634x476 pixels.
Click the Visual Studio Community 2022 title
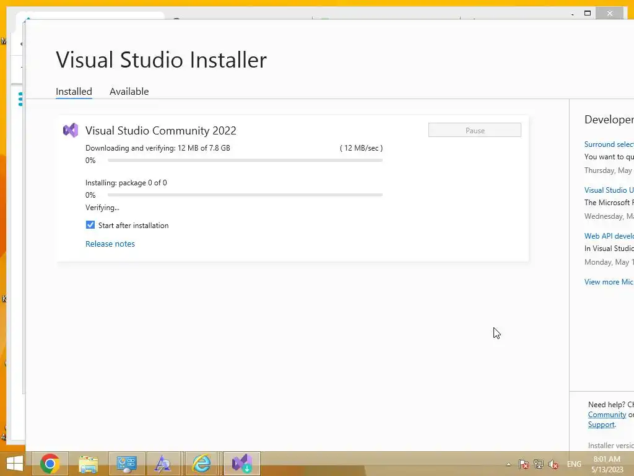pos(160,130)
